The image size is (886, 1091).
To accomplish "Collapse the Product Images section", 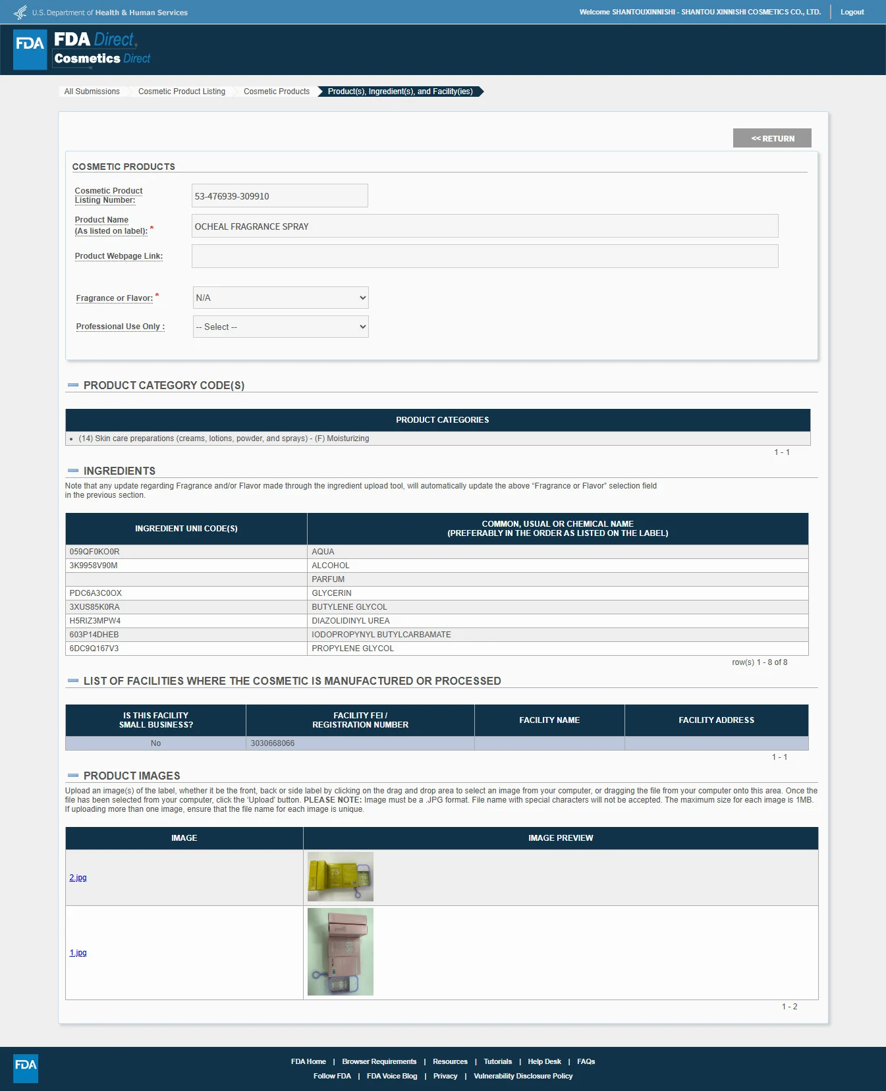I will pos(73,776).
